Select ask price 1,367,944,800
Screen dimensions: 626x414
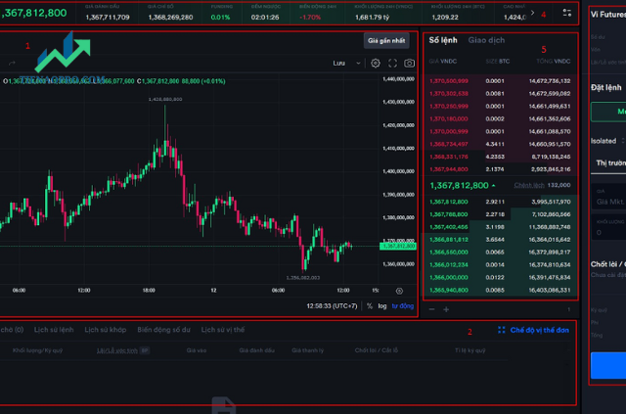pyautogui.click(x=449, y=169)
